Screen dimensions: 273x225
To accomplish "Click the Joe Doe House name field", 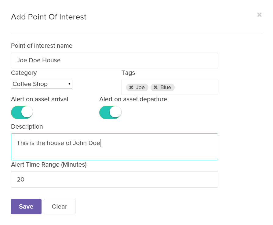I will [x=114, y=61].
